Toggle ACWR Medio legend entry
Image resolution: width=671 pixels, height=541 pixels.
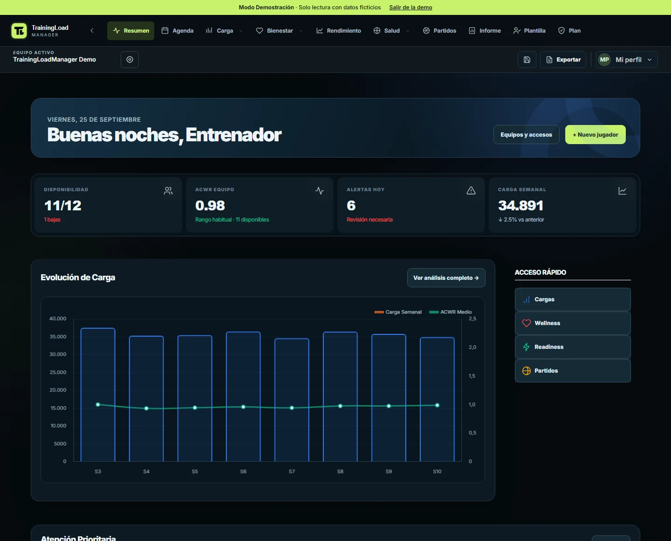pyautogui.click(x=451, y=312)
